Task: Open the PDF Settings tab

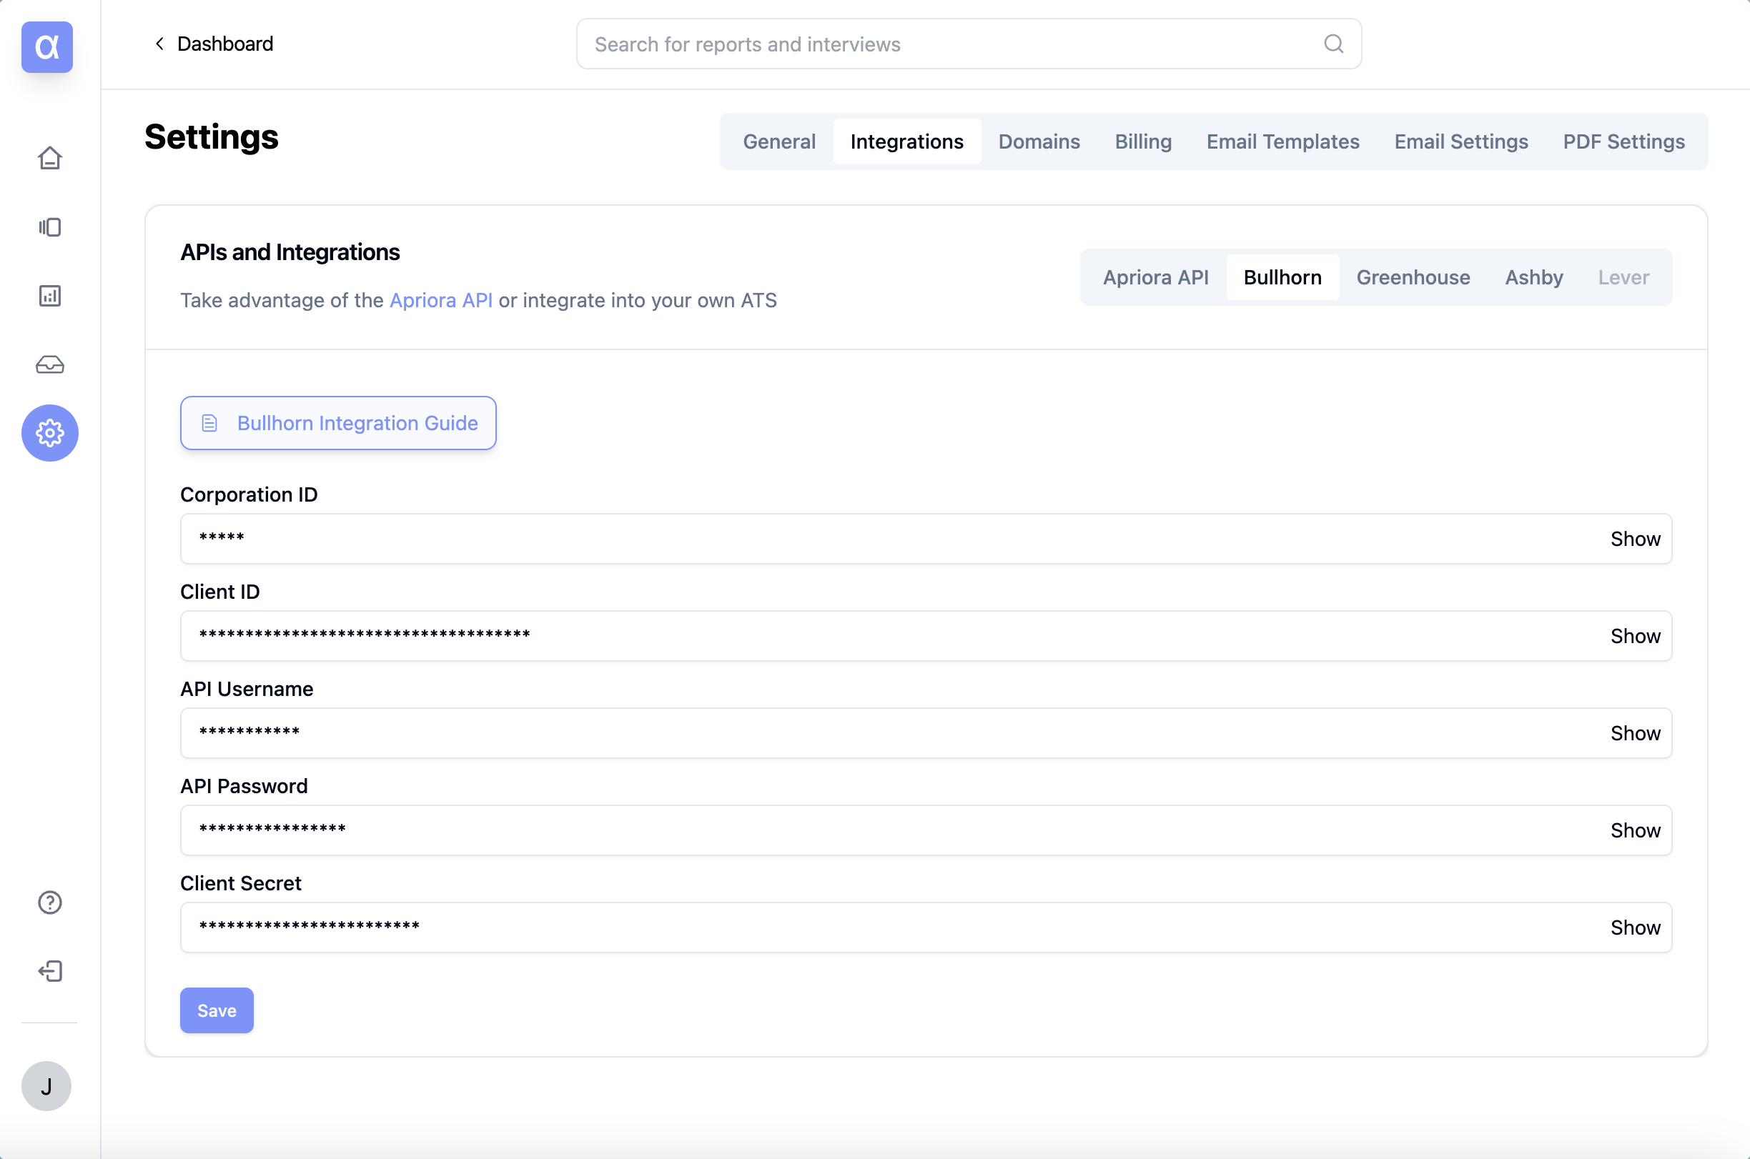Action: tap(1623, 141)
